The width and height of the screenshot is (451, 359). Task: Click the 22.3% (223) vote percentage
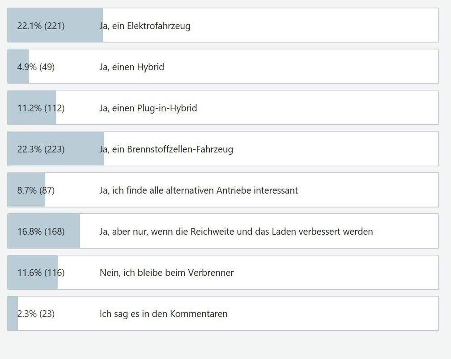pyautogui.click(x=41, y=149)
